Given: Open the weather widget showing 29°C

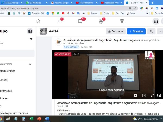Looking at the screenshot, I should (x=145, y=119).
